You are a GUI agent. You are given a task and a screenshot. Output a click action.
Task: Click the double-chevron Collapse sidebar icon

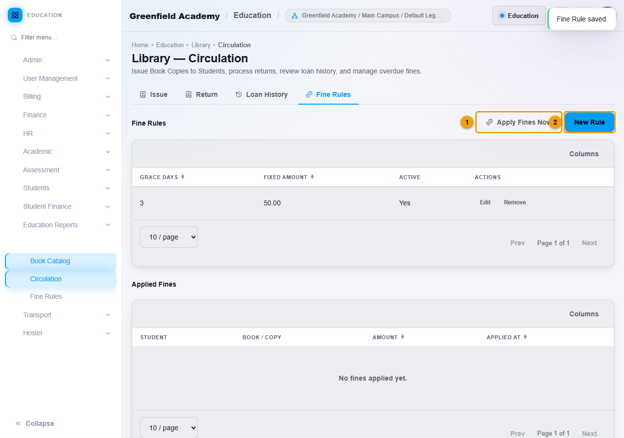[x=18, y=423]
